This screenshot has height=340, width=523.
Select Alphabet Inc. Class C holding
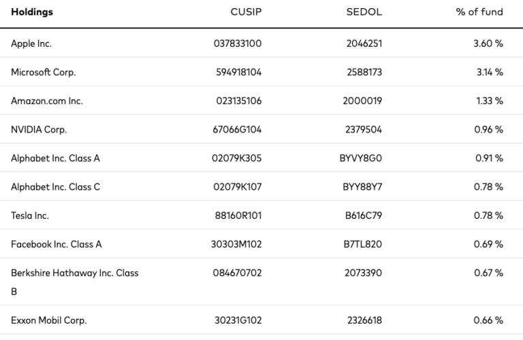coord(55,187)
